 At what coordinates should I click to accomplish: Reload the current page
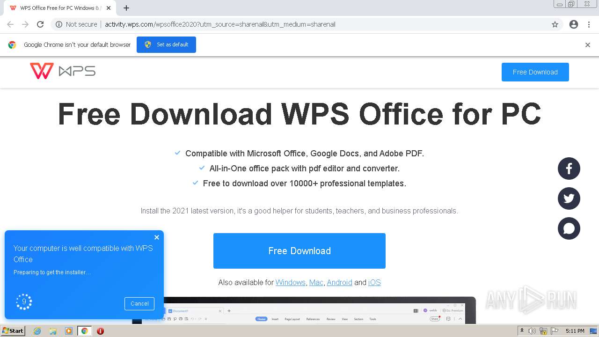tap(40, 24)
